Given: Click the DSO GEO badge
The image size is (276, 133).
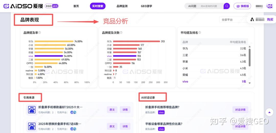Looking at the screenshot, I should pos(52,6).
